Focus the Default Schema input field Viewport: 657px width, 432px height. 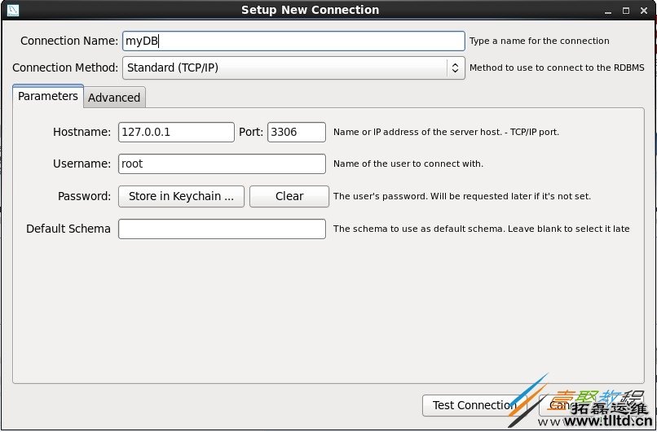pos(222,229)
